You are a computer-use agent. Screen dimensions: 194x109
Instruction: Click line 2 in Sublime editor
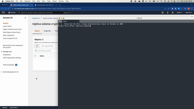tap(78, 26)
